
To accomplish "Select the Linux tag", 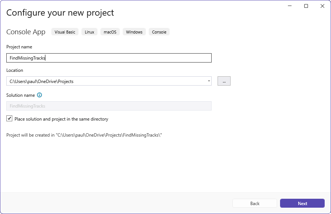I will (x=90, y=32).
